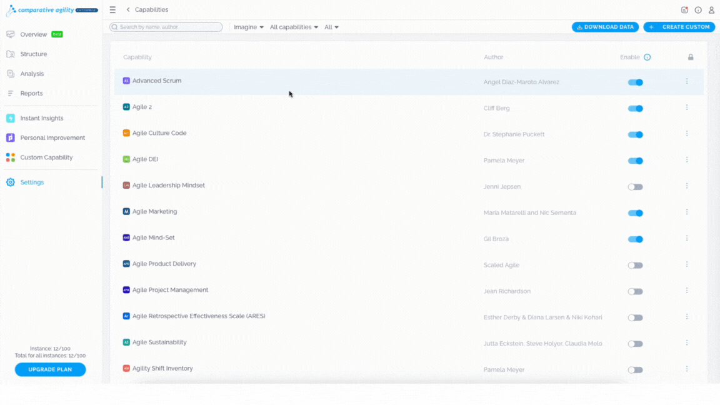Screen dimensions: 720x405
Task: Go to Instant Insights in sidebar
Action: point(41,118)
